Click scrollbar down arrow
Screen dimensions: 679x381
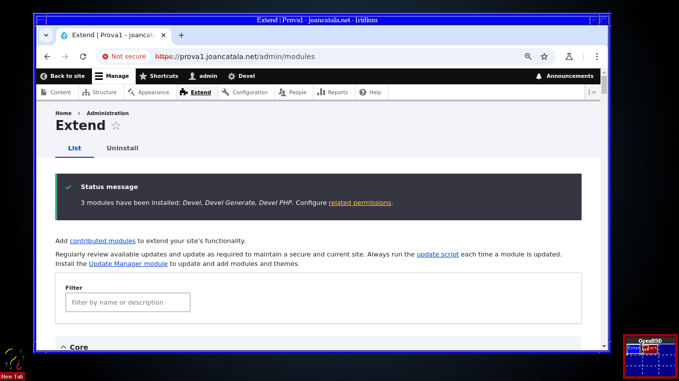click(604, 346)
